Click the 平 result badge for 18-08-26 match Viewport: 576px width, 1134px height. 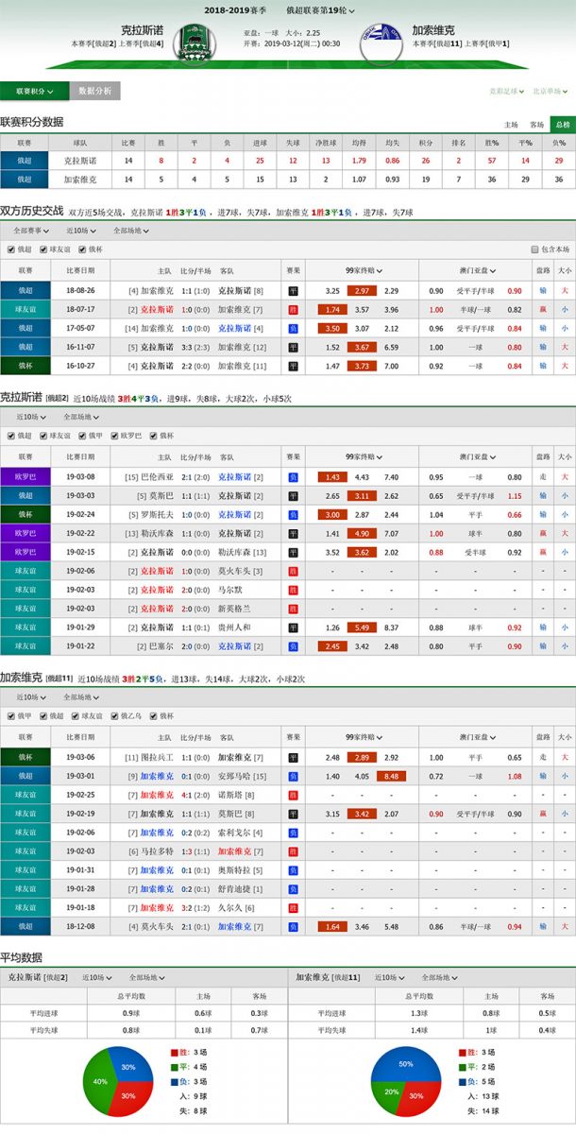point(293,290)
